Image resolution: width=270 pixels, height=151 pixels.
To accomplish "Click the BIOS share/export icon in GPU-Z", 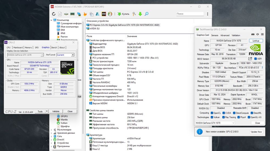I will coord(250,59).
